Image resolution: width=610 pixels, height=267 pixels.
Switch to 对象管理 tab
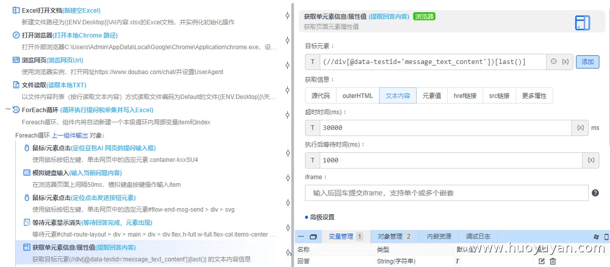click(x=394, y=237)
